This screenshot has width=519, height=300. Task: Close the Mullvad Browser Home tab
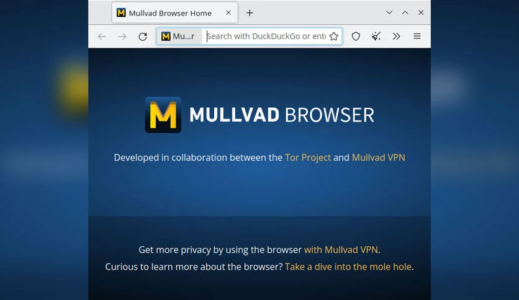pyautogui.click(x=228, y=12)
